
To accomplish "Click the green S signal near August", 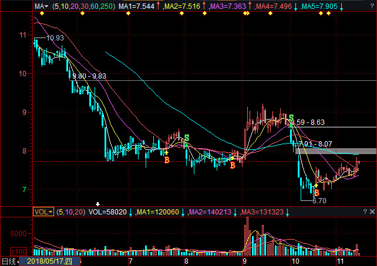I will pyautogui.click(x=186, y=138).
